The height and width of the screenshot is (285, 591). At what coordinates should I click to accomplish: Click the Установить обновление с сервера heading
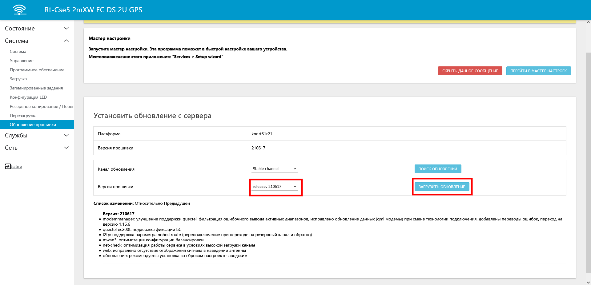(152, 116)
